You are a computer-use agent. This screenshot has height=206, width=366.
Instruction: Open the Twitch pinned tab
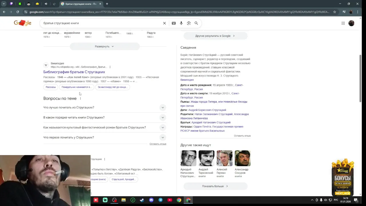(x=11, y=4)
